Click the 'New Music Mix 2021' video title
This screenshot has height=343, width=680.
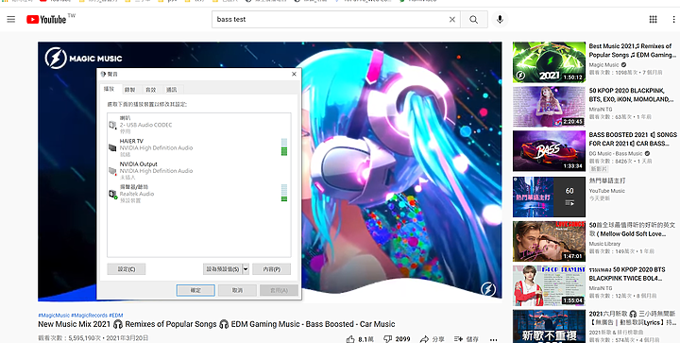coord(216,324)
